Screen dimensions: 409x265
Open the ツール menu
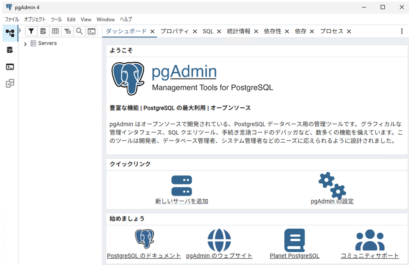pos(56,20)
